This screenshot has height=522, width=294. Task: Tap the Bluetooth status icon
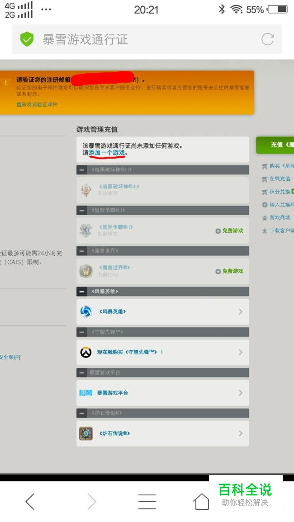222,9
